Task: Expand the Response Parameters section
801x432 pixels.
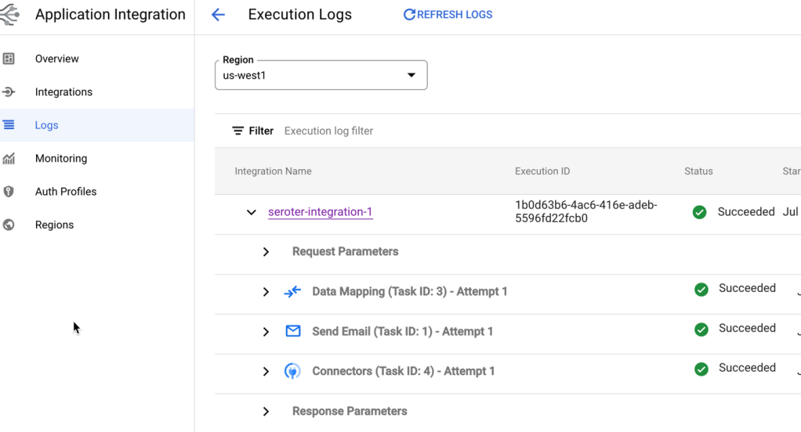Action: 266,412
